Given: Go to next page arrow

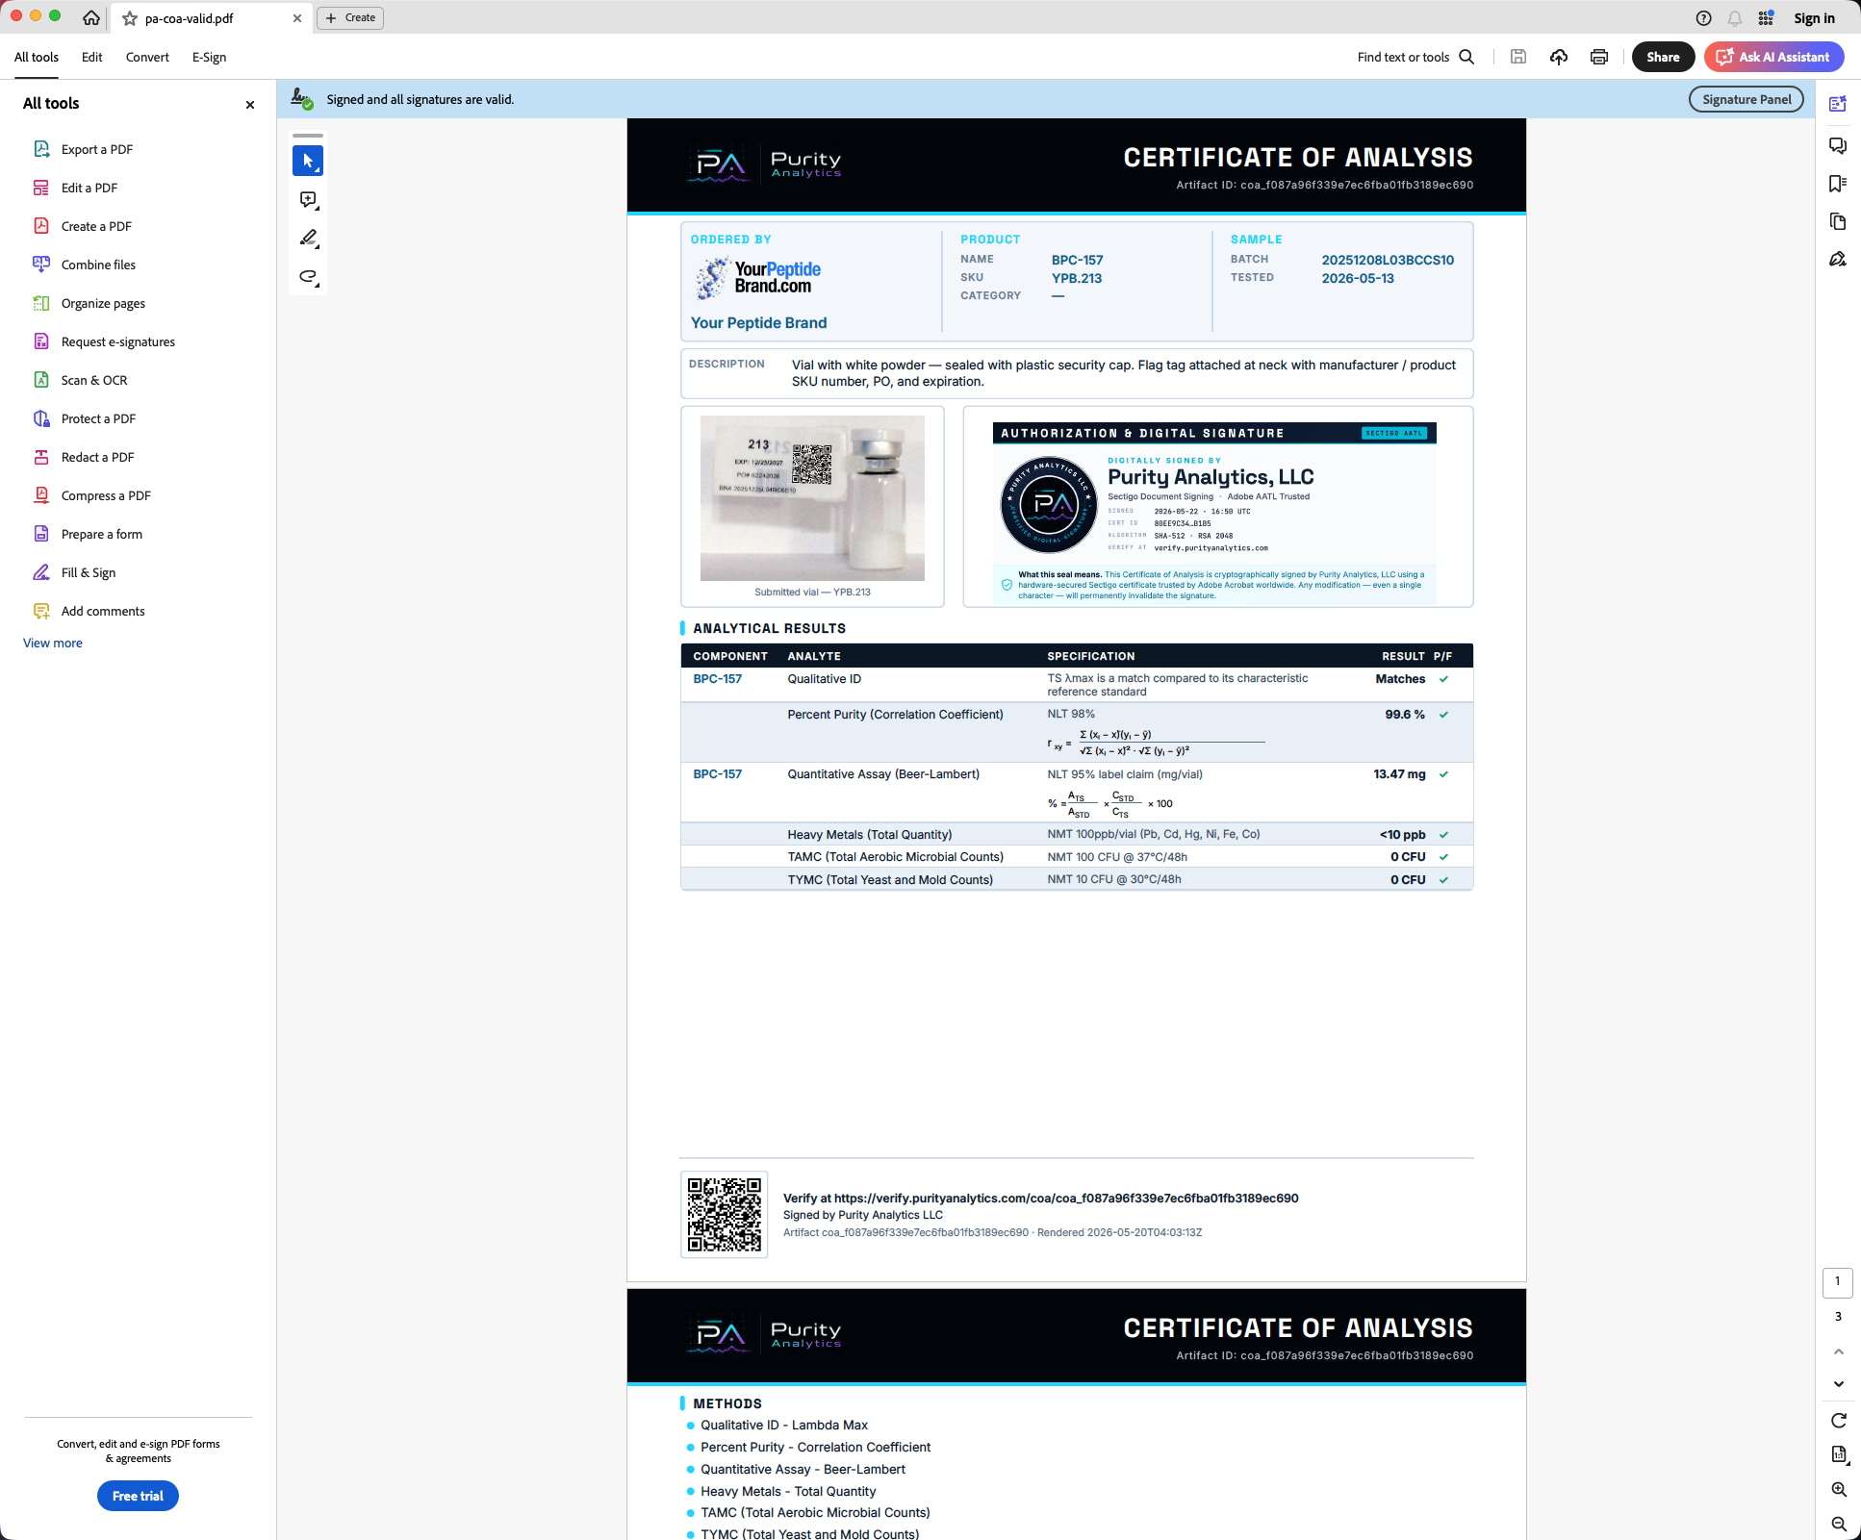Looking at the screenshot, I should tap(1838, 1384).
